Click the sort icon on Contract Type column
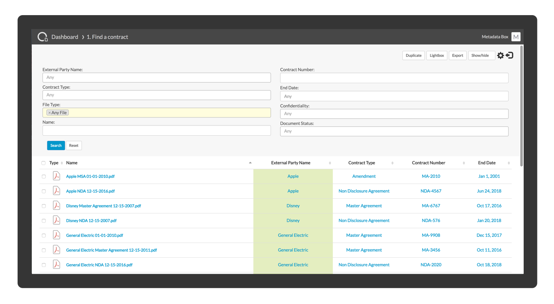 point(393,163)
